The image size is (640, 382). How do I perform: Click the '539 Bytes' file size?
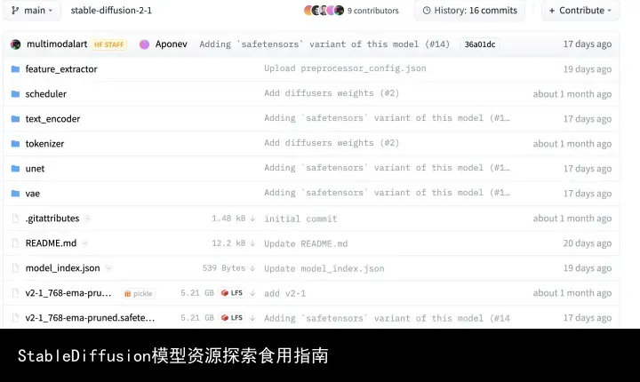click(x=224, y=268)
